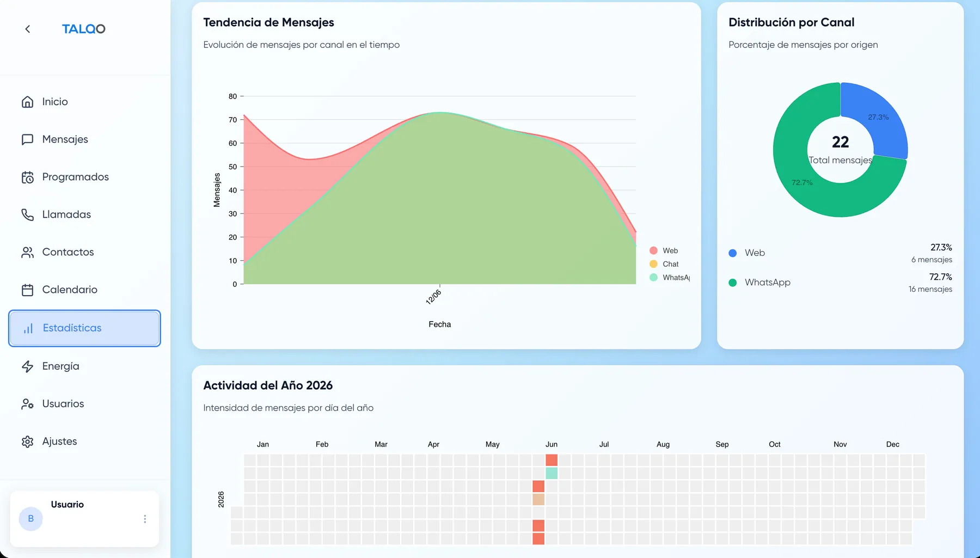The height and width of the screenshot is (558, 980).
Task: Click the Jan month label on heatmap
Action: pos(263,444)
